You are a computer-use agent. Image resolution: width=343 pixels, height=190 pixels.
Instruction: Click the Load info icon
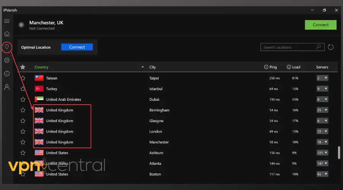click(x=289, y=67)
